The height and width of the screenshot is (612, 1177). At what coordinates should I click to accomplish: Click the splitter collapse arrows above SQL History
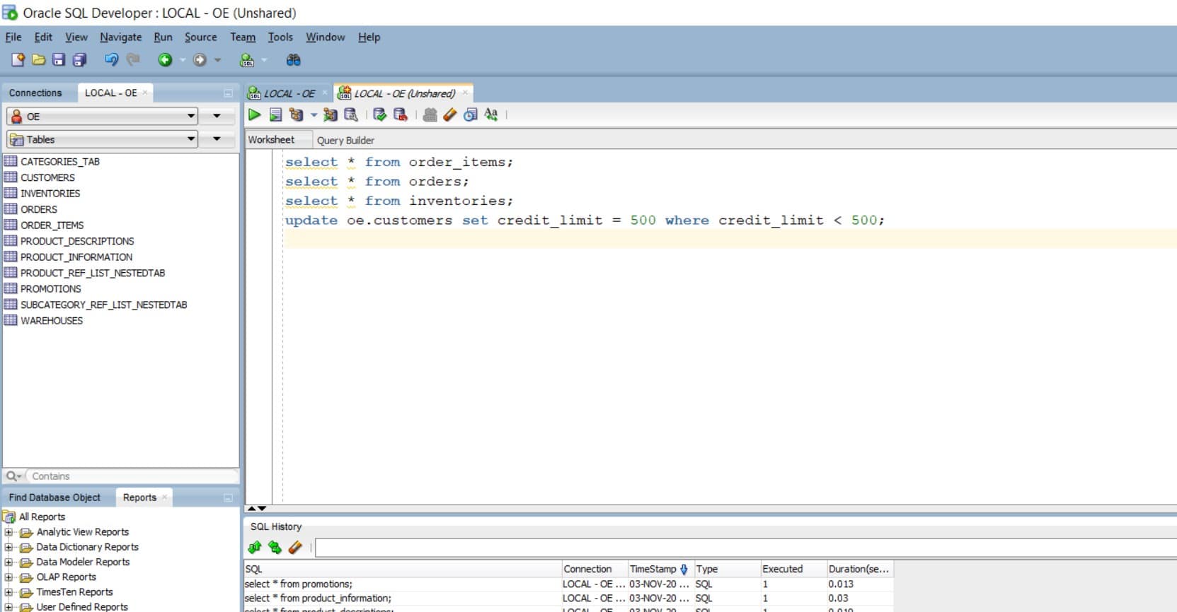coord(257,508)
